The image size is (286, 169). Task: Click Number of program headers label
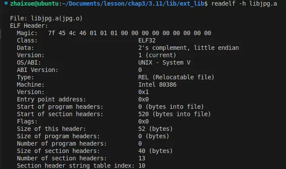[62, 144]
